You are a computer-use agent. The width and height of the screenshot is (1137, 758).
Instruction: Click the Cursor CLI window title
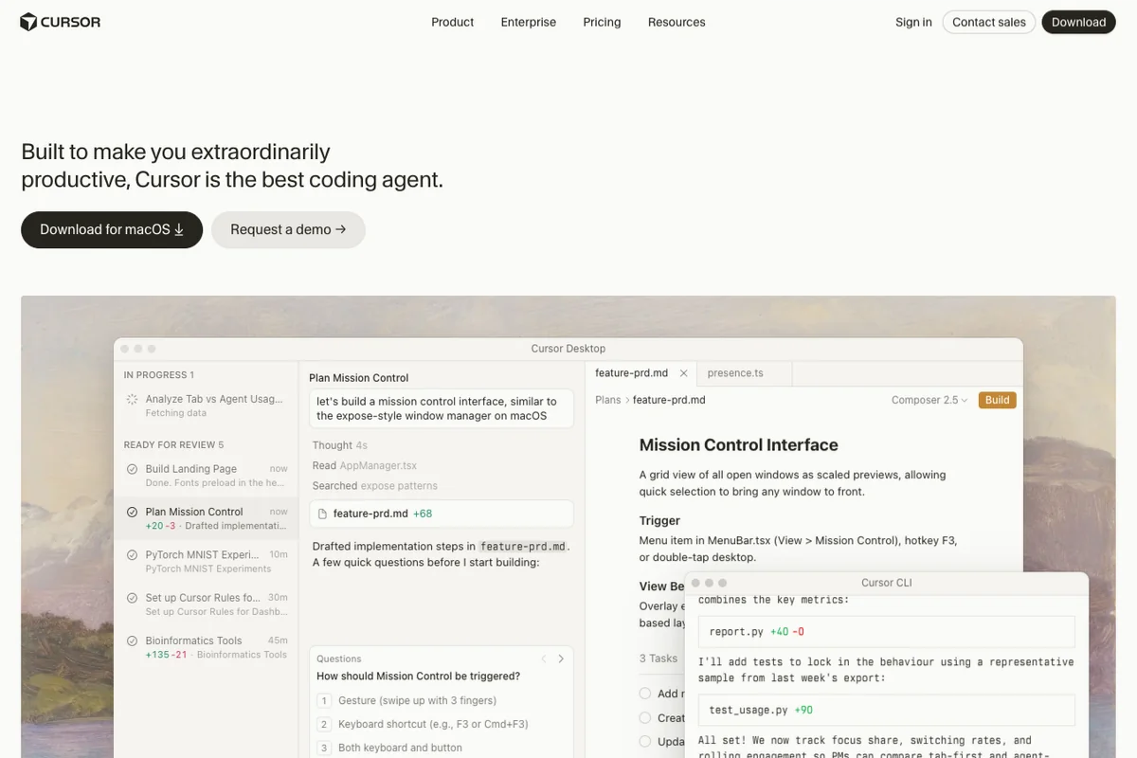click(x=886, y=583)
